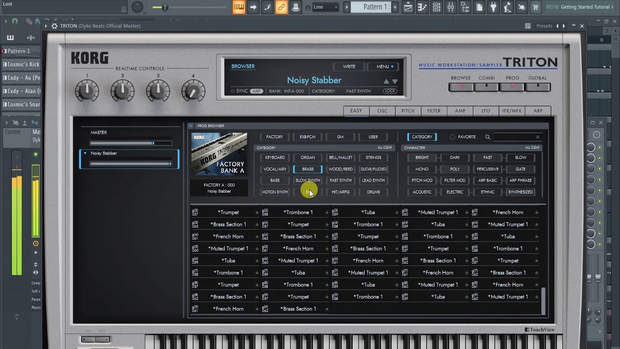
Task: Click the program search input field
Action: (517, 137)
